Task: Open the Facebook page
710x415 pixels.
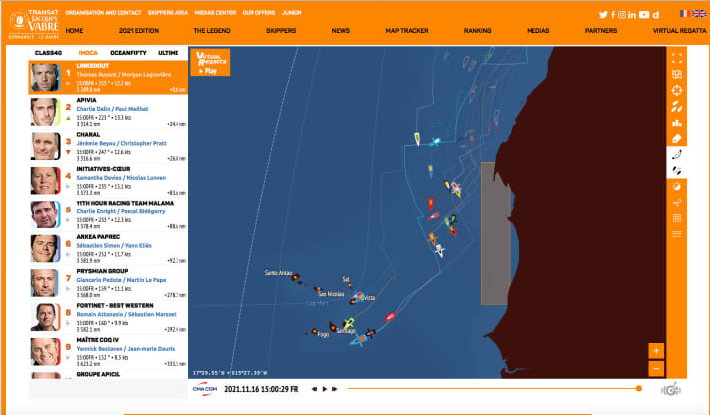Action: point(613,15)
